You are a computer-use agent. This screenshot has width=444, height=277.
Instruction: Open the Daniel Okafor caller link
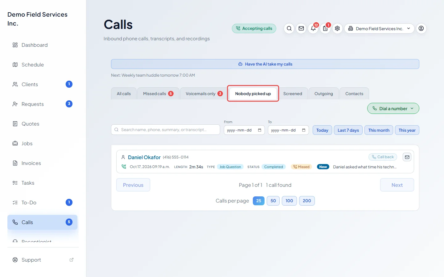pyautogui.click(x=144, y=157)
